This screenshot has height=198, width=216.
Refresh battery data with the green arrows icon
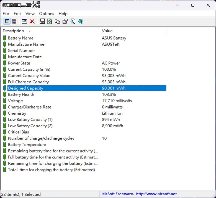[x=50, y=22]
